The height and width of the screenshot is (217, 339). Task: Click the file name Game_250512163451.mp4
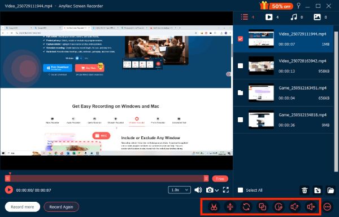[302, 88]
